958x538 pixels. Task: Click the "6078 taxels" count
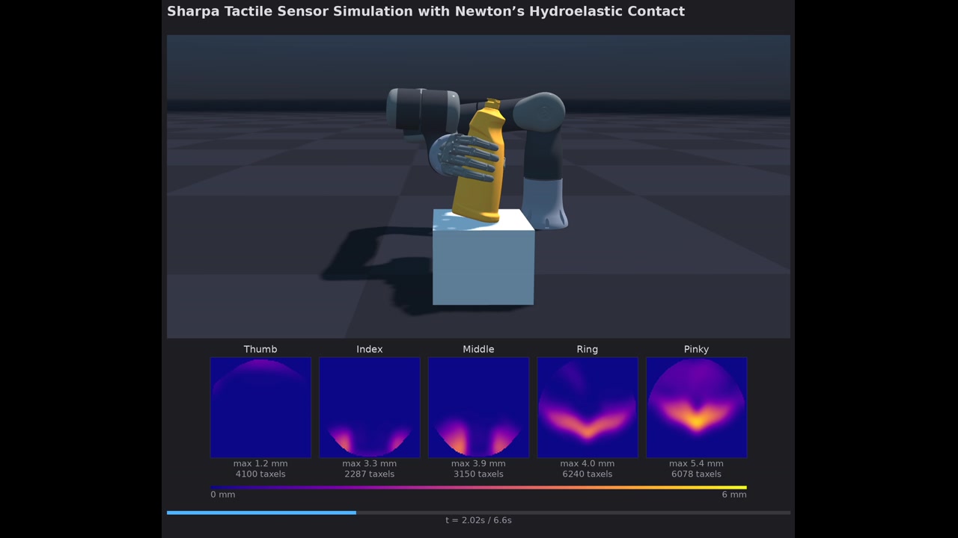(x=696, y=474)
